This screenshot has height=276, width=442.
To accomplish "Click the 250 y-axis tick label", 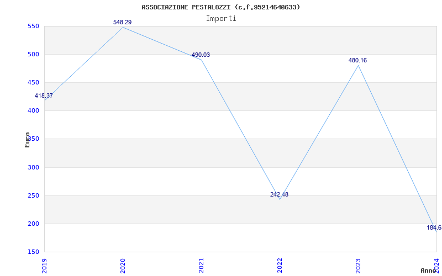I will 33,196.
